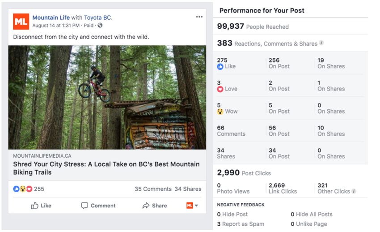Click the blue Like reaction icon in stats
Viewport: 380px width, 232px height.
pos(220,66)
